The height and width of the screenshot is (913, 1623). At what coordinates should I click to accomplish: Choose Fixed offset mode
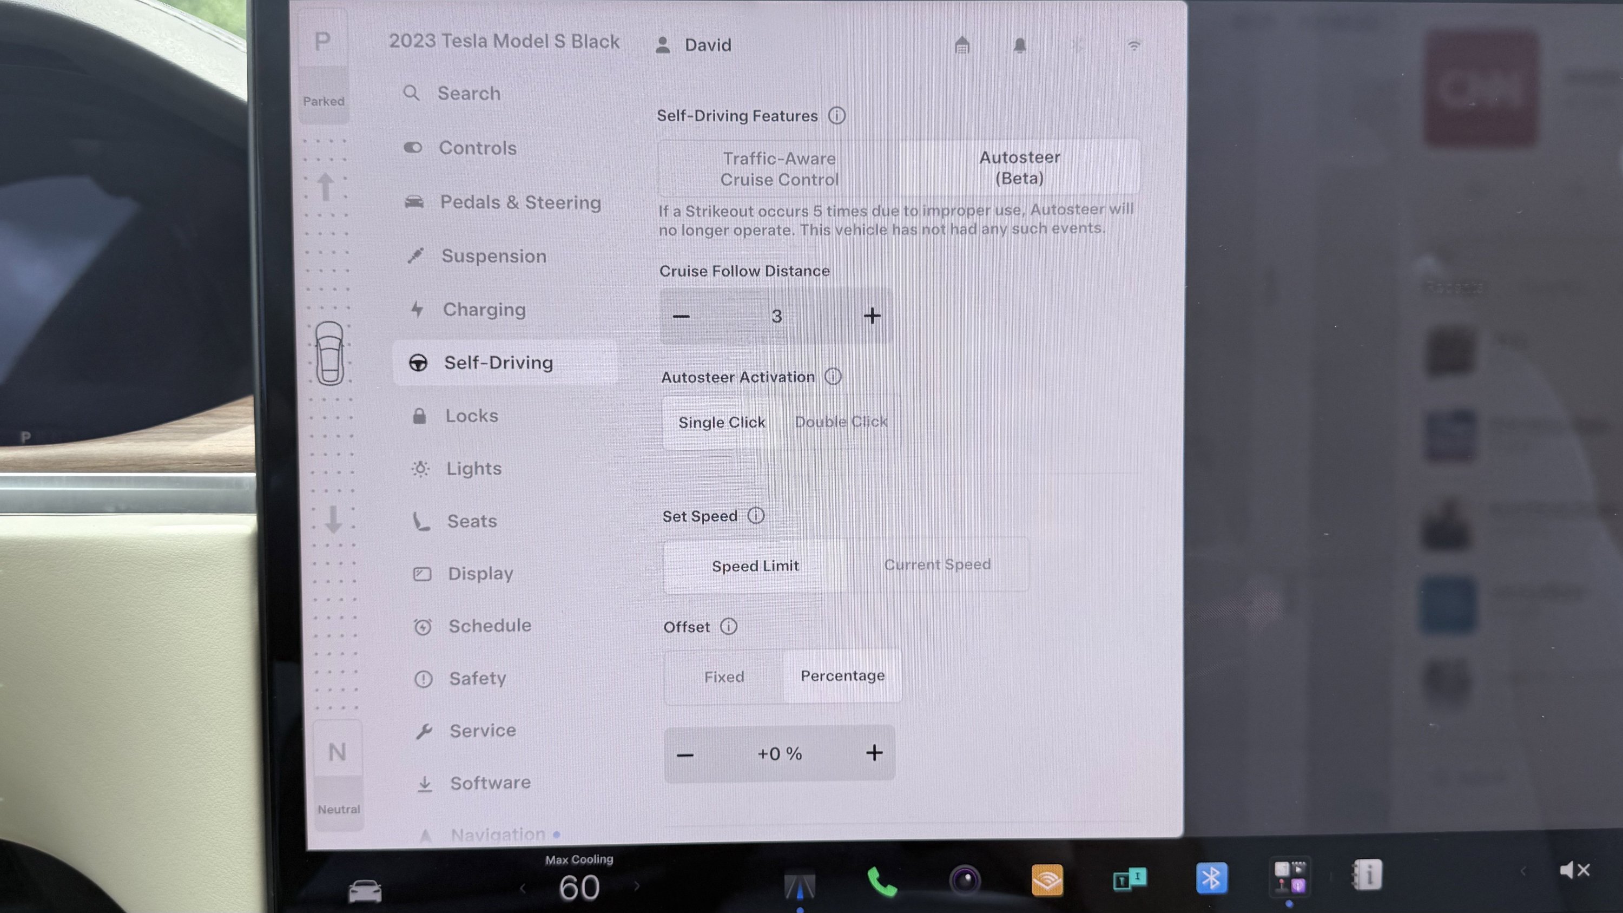pos(724,676)
